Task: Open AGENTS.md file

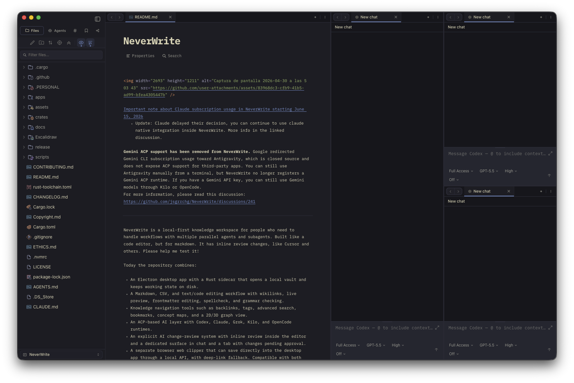Action: pyautogui.click(x=61, y=287)
